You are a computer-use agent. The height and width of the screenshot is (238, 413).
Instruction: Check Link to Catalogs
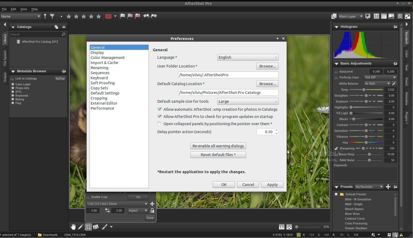pyautogui.click(x=12, y=78)
